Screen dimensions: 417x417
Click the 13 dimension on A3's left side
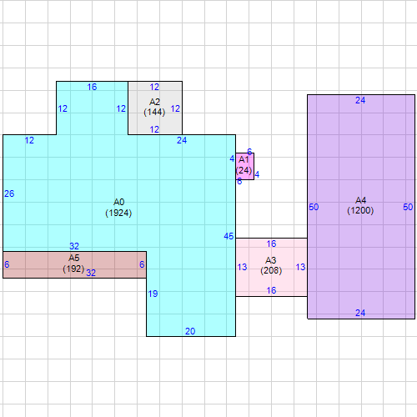point(242,267)
